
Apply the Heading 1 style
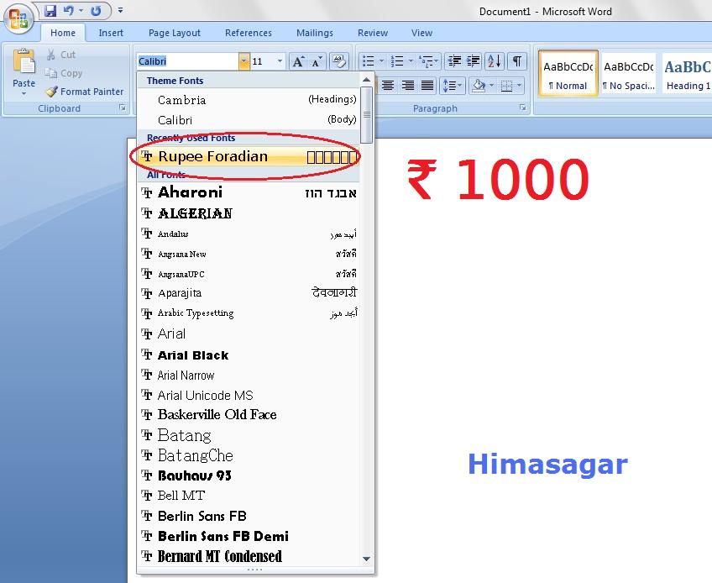(x=688, y=73)
